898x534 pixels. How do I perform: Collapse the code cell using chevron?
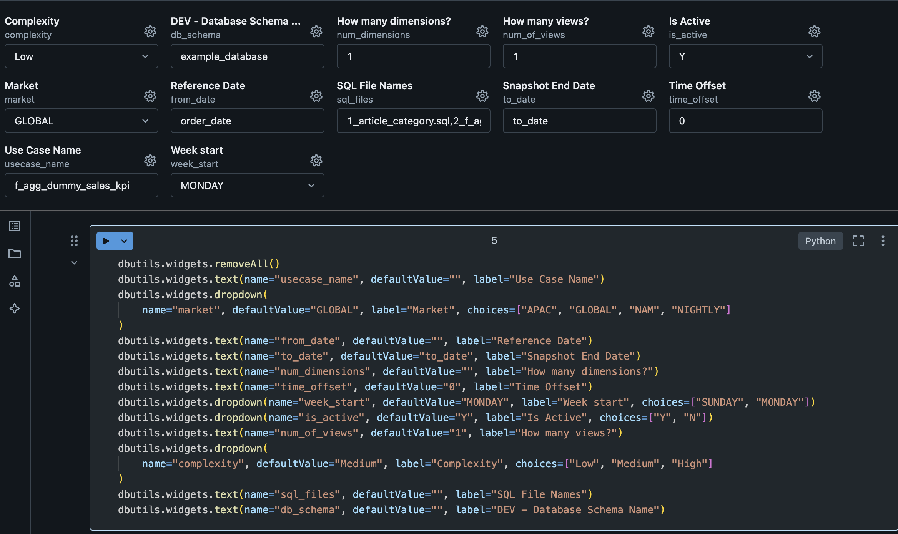click(74, 263)
